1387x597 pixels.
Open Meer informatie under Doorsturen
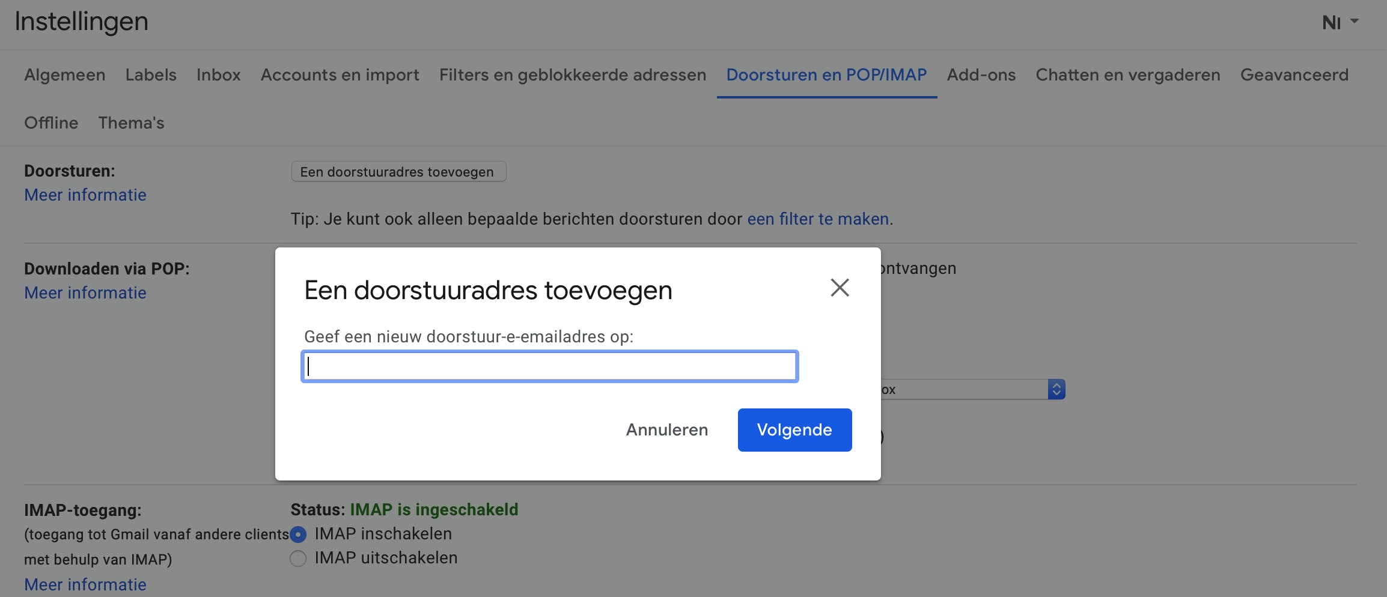pyautogui.click(x=85, y=195)
